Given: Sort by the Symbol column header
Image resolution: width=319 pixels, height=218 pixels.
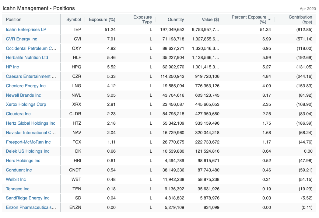Looking at the screenshot, I should [x=73, y=19].
